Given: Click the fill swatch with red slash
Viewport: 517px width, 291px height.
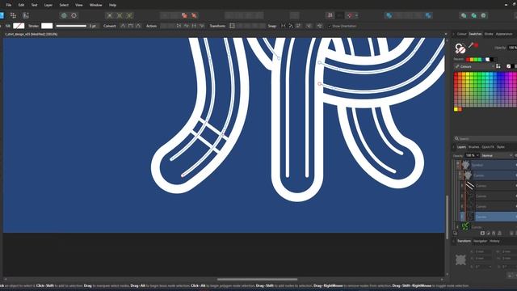Looking at the screenshot, I should 19,26.
